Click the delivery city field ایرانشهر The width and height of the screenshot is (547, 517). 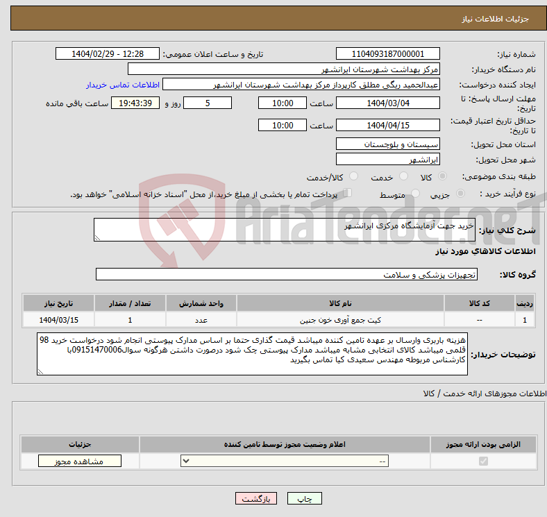point(387,160)
